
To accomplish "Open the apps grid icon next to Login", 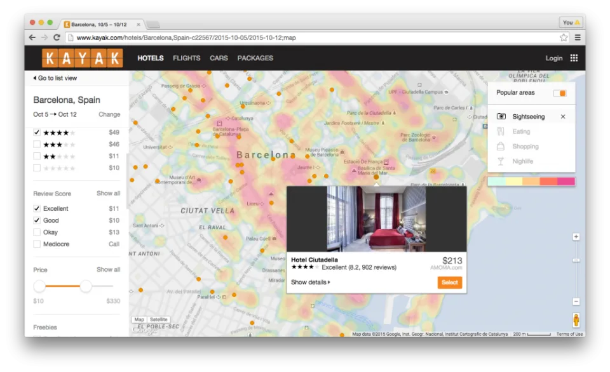I will tap(574, 58).
